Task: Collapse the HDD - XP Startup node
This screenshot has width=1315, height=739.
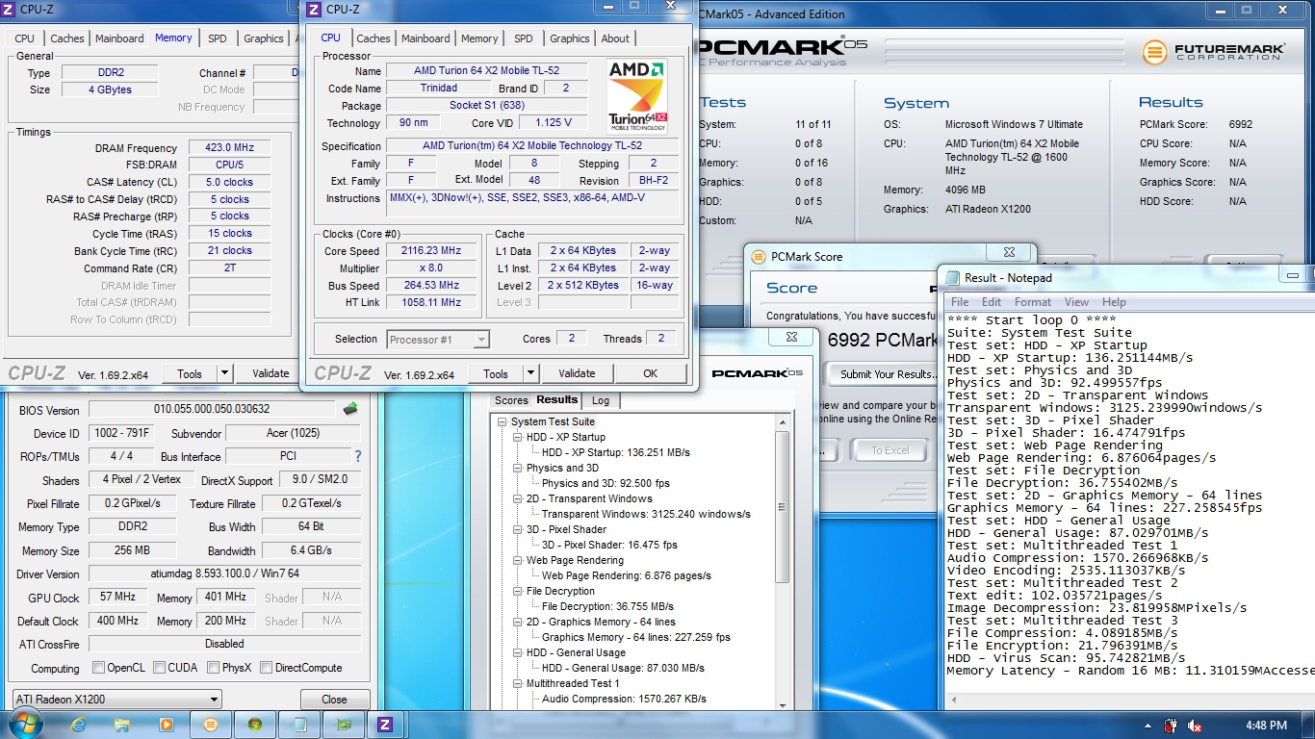Action: [x=517, y=438]
